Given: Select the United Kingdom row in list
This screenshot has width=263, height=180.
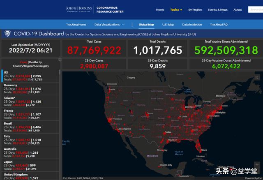Looking at the screenshot, I should (30, 176).
